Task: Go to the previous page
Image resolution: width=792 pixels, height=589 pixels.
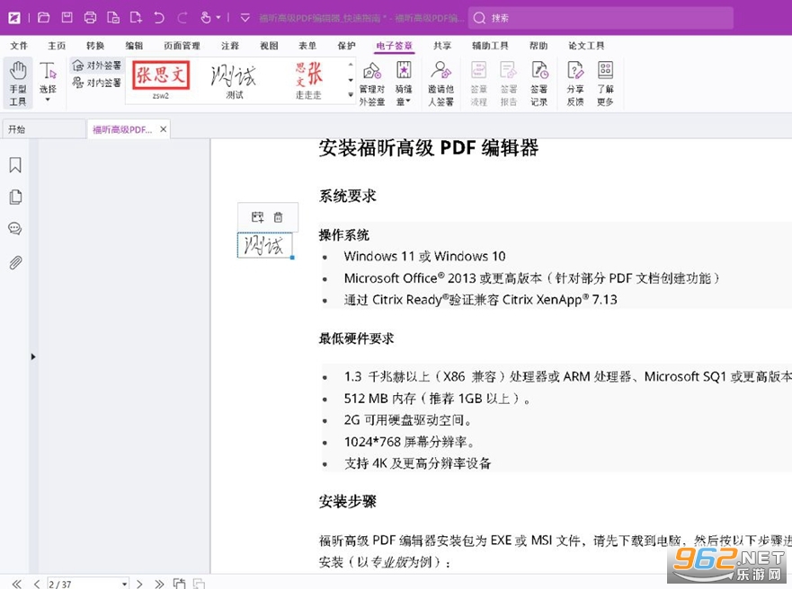Action: (x=37, y=584)
